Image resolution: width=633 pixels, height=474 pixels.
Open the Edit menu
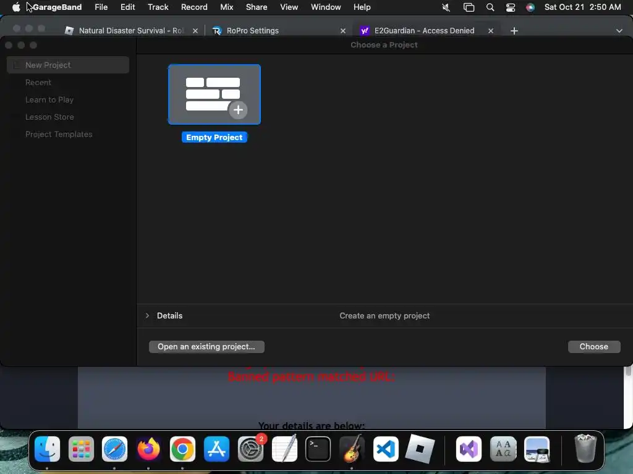click(x=127, y=7)
